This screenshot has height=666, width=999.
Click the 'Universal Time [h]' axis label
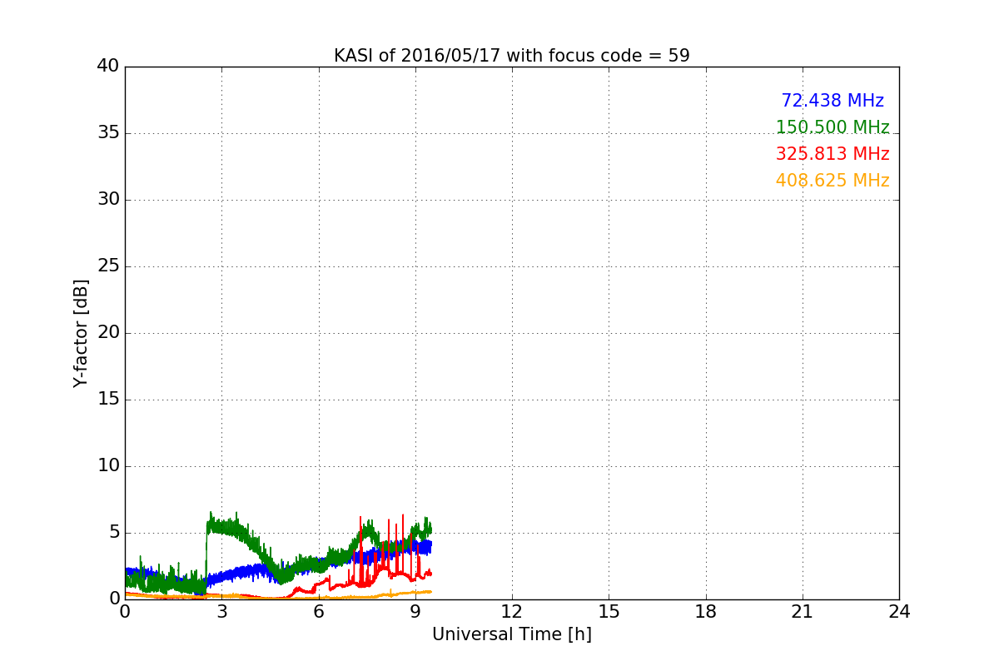[x=512, y=634]
